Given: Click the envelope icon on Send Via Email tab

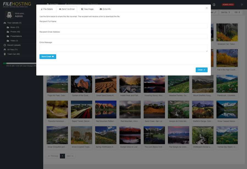Looking at the screenshot, I should coord(60,9).
